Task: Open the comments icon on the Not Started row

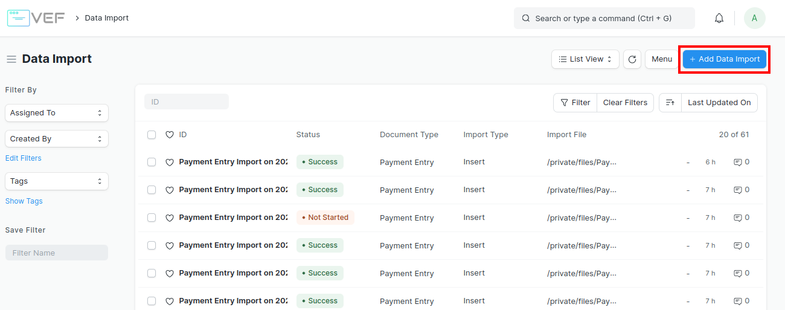Action: pos(737,218)
